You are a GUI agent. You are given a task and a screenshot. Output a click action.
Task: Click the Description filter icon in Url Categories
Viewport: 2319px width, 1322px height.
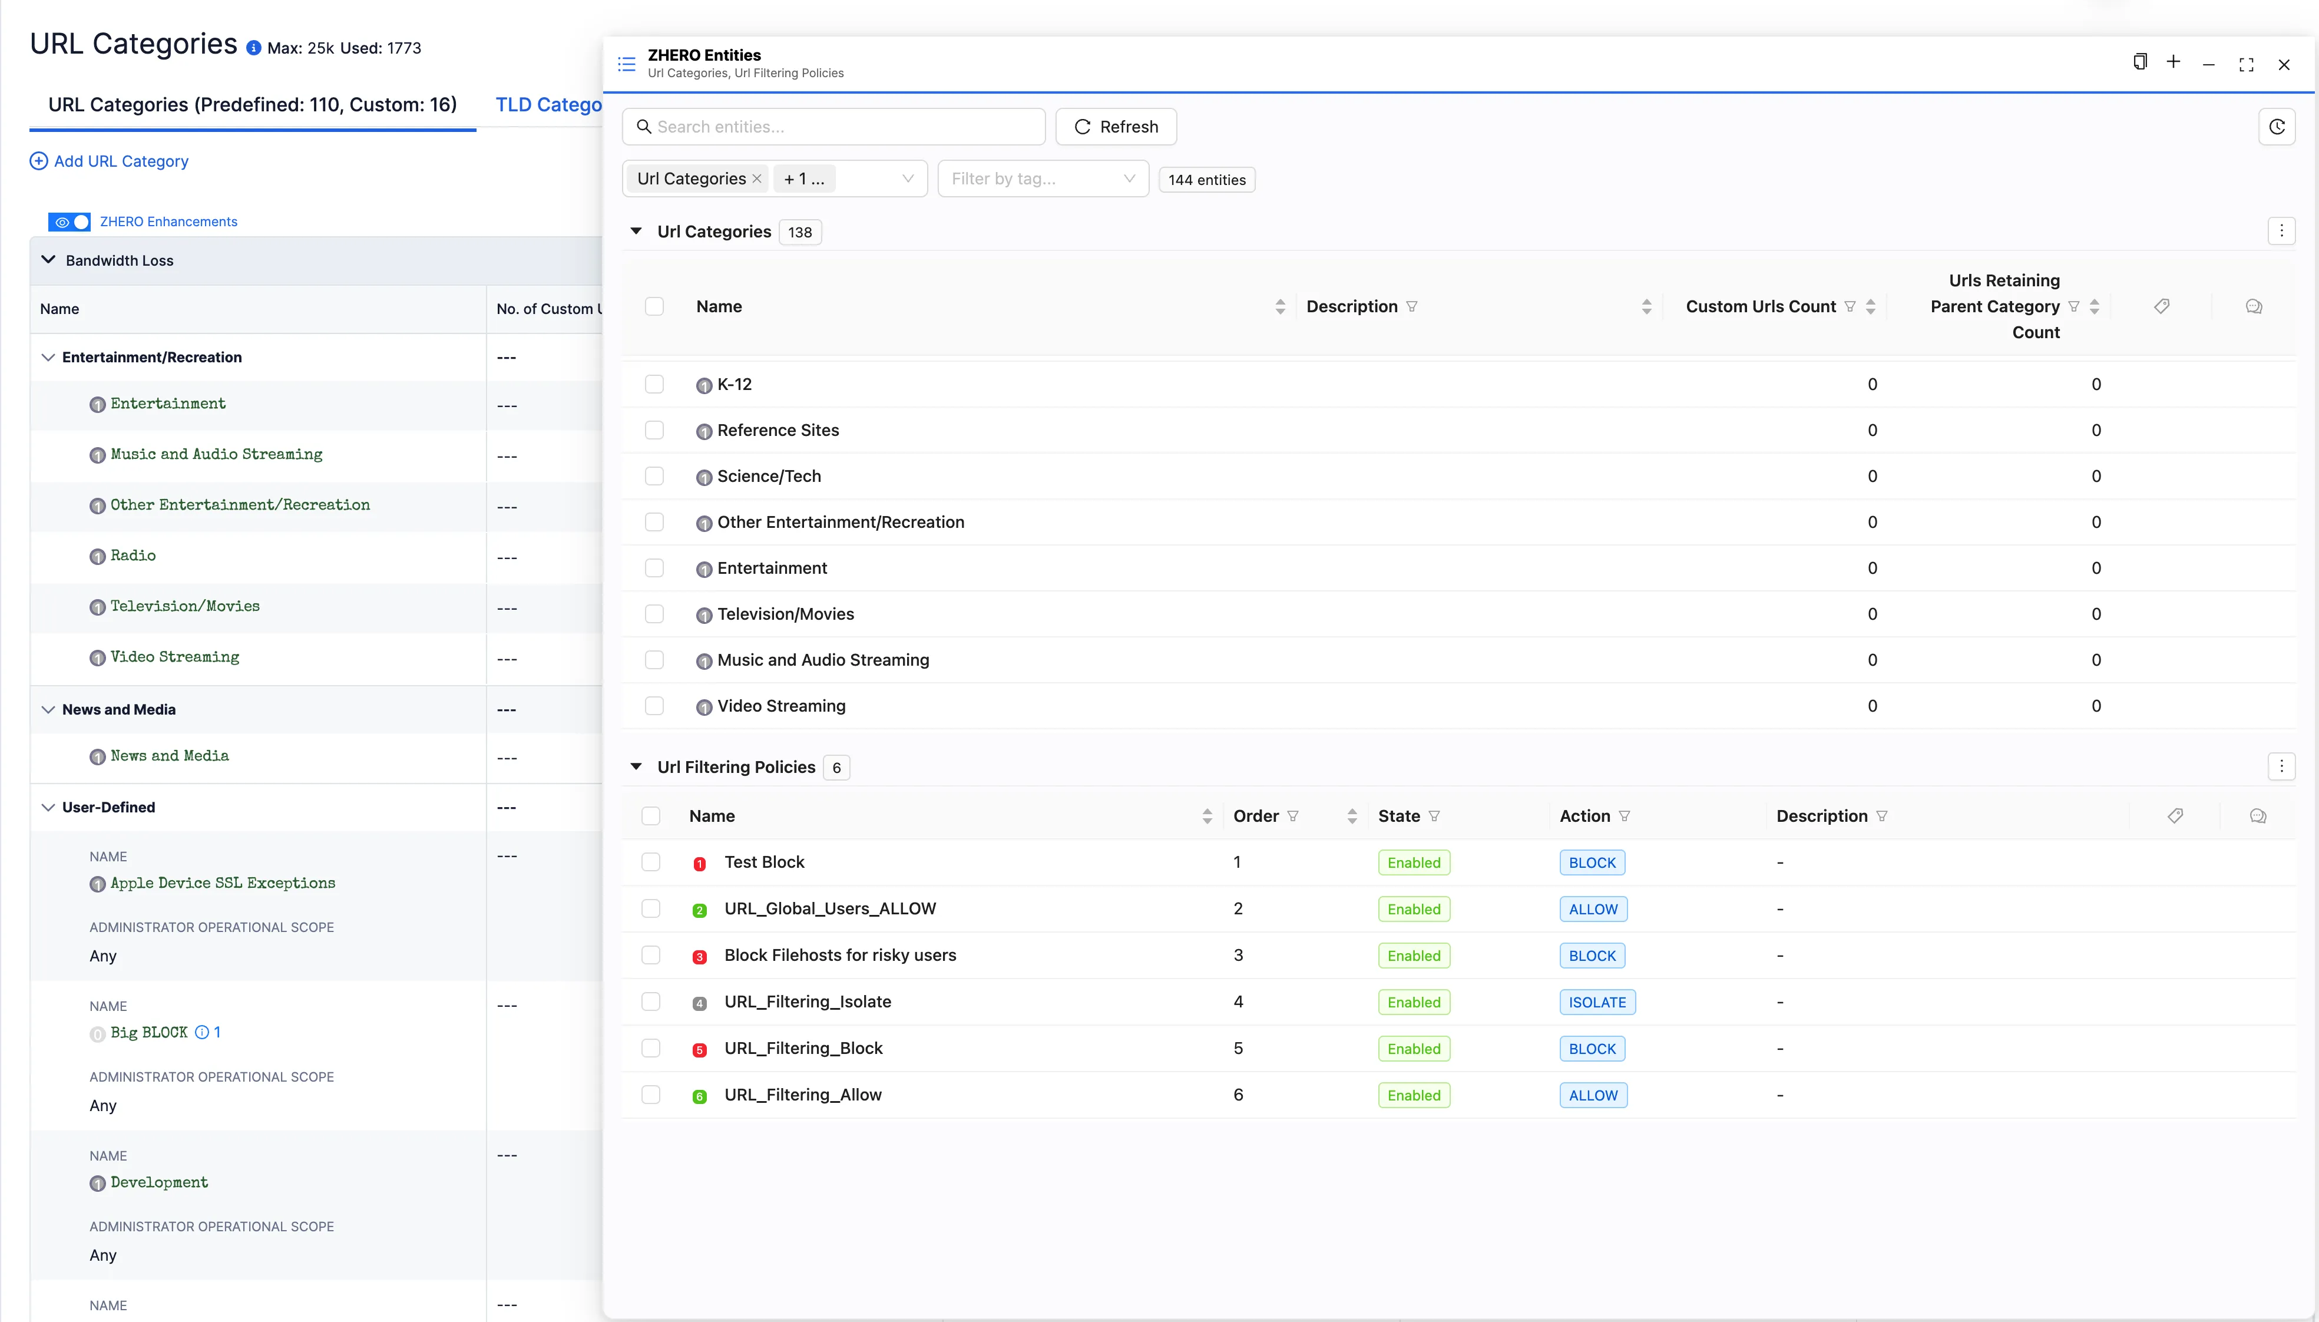tap(1411, 306)
